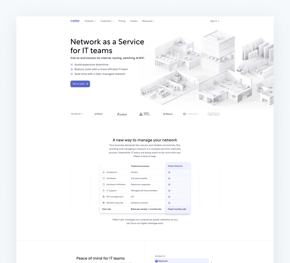Click the 'Expensive upgrades' cell
This screenshot has height=263, width=290.
141,184
